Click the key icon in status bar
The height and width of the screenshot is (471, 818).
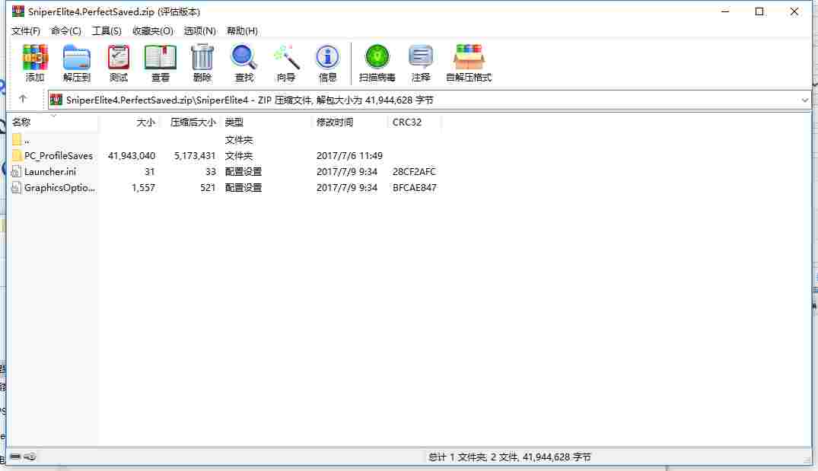point(30,457)
